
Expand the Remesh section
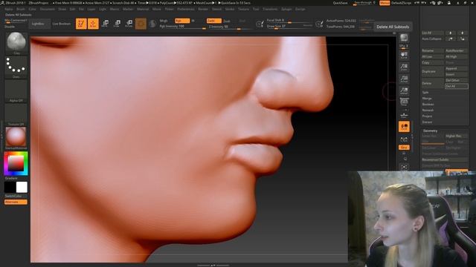(428, 111)
